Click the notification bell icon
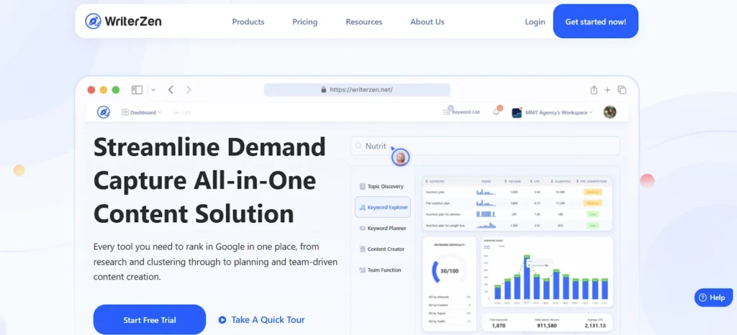This screenshot has height=335, width=737. click(497, 112)
